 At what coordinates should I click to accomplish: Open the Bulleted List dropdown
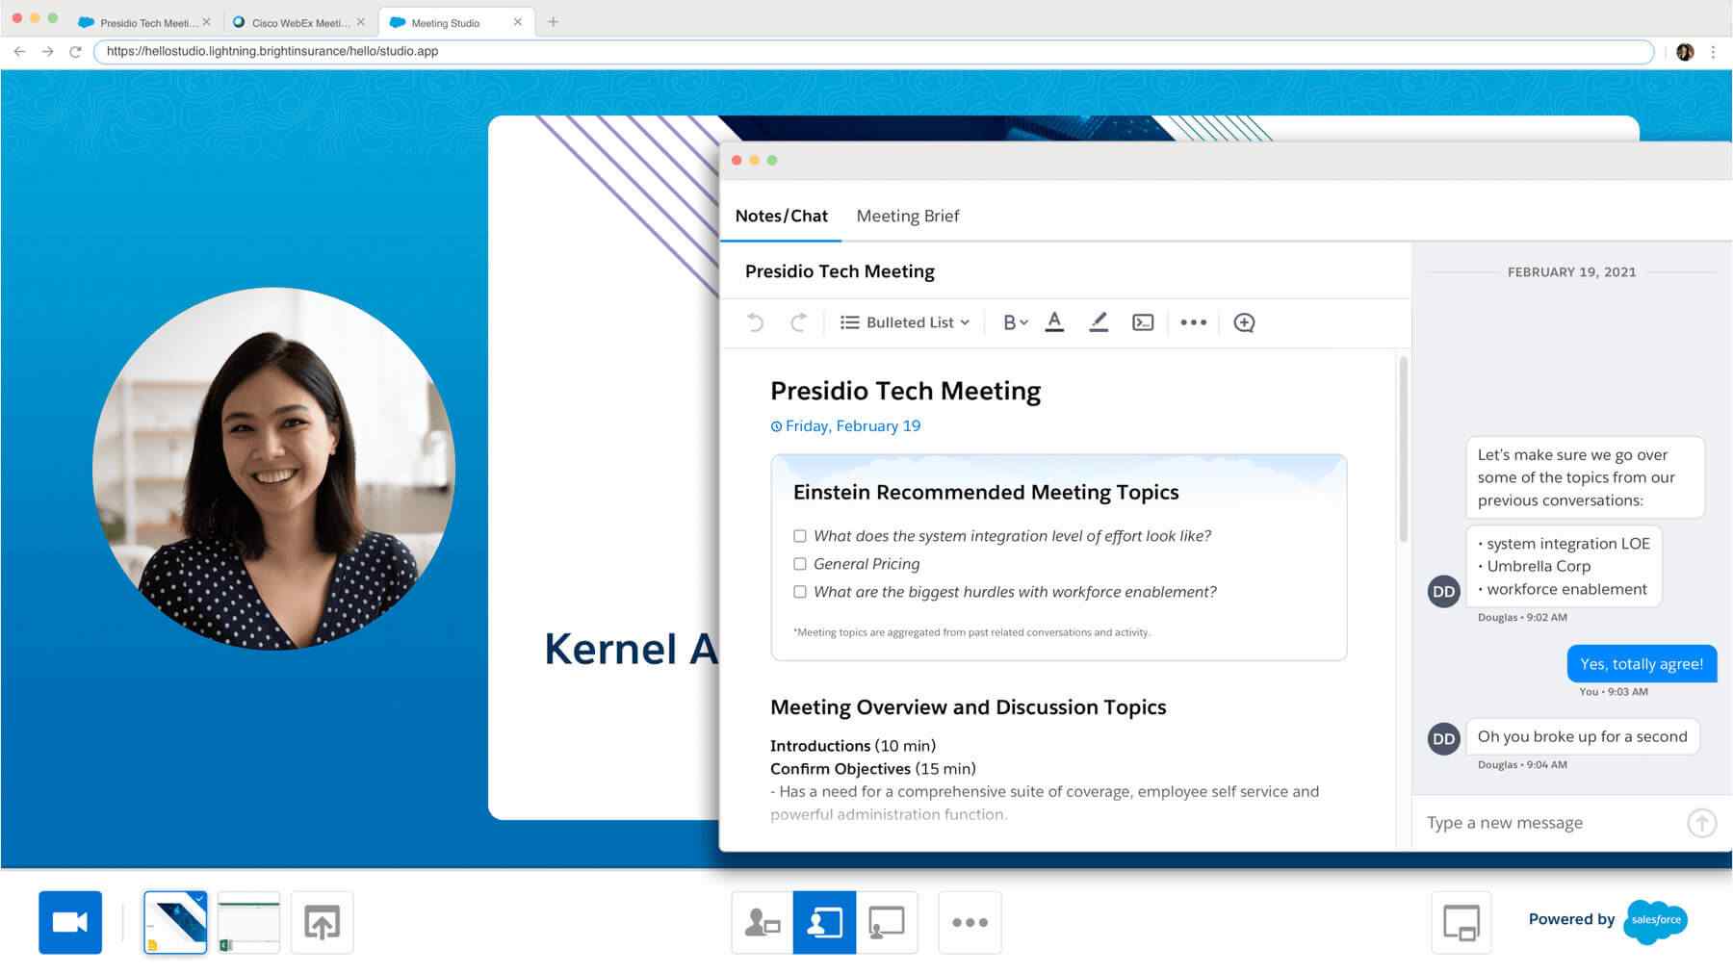click(905, 322)
